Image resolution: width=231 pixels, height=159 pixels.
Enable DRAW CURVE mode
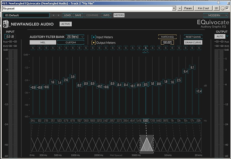193,43
